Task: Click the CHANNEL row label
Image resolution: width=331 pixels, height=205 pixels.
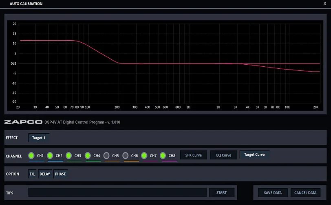Action: (14, 156)
